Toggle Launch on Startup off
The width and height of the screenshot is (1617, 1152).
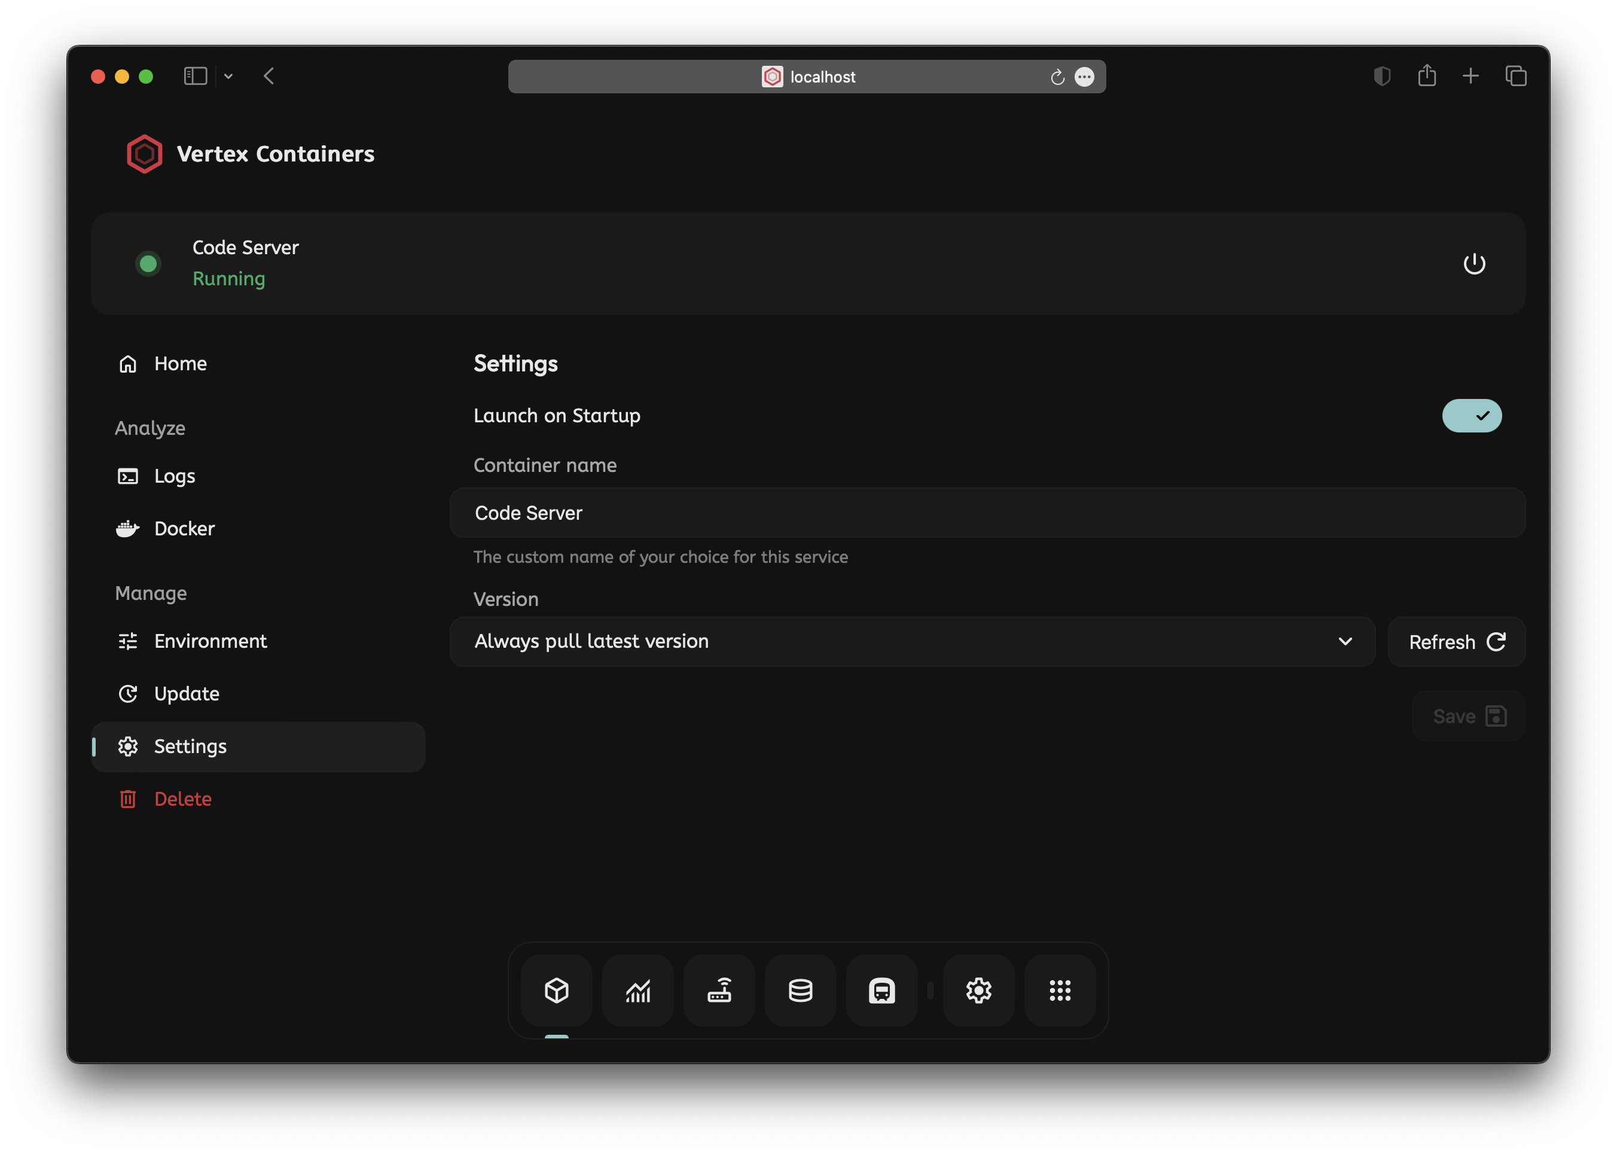click(x=1472, y=416)
